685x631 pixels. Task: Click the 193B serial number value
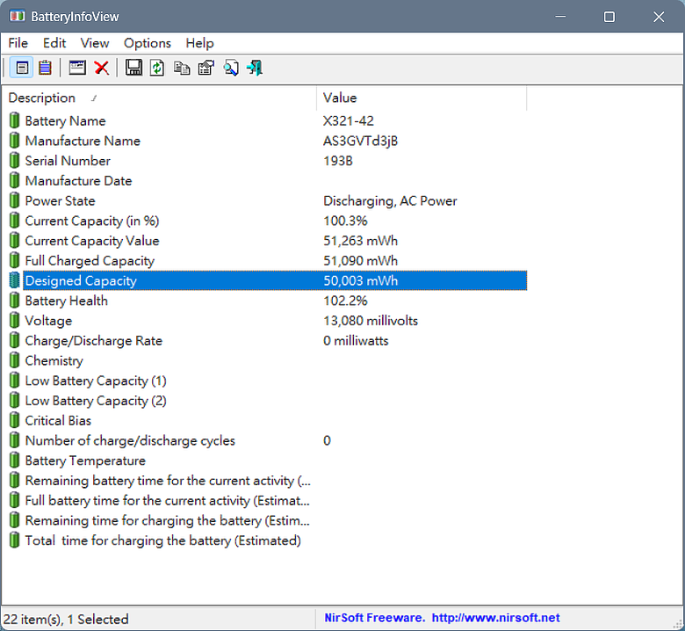338,161
